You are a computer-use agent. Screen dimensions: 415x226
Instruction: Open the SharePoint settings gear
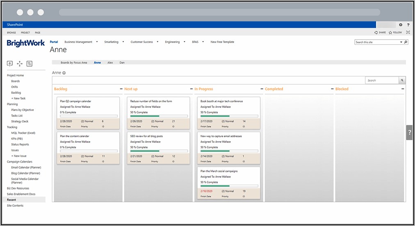click(x=401, y=25)
